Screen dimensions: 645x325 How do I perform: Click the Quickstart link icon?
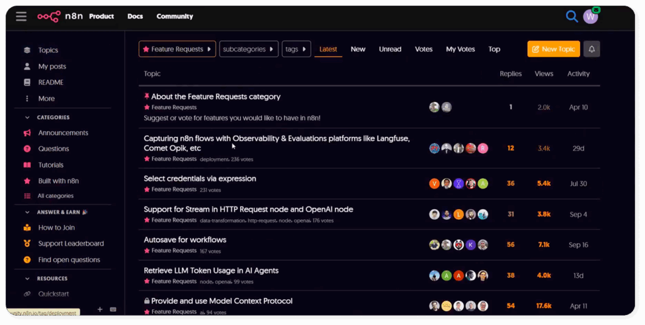tap(27, 294)
